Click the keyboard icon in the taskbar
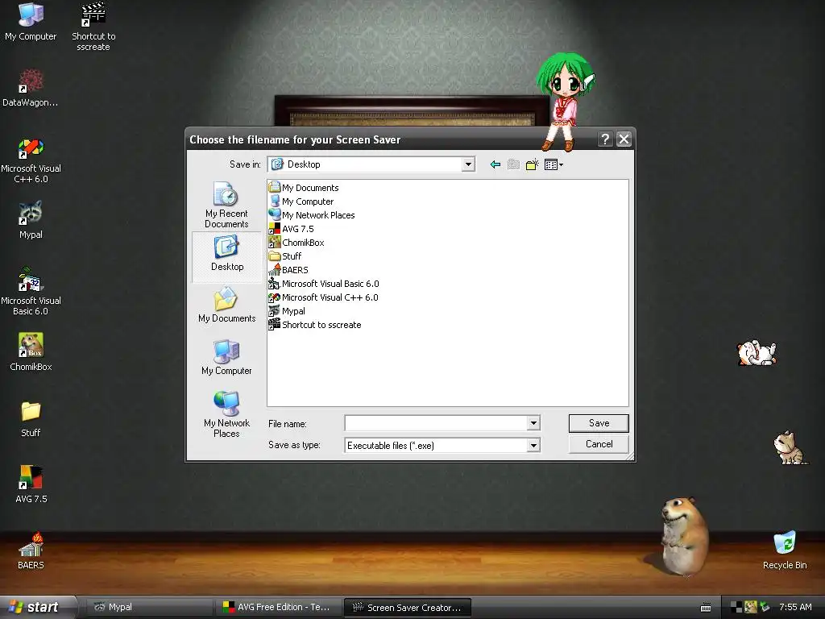This screenshot has height=619, width=825. (x=706, y=608)
